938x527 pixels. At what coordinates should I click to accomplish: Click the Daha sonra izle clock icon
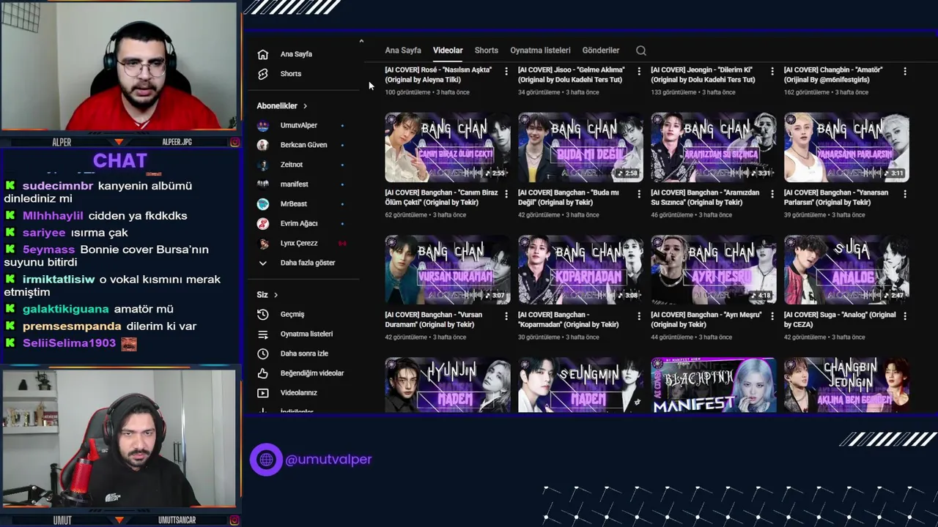pyautogui.click(x=263, y=354)
